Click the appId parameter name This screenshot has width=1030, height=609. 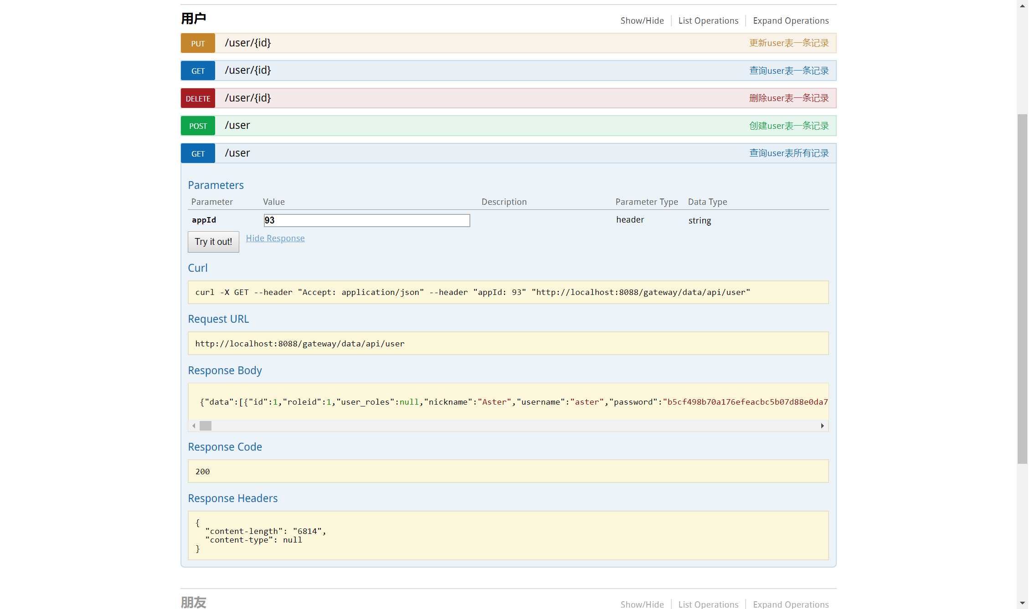pyautogui.click(x=204, y=220)
